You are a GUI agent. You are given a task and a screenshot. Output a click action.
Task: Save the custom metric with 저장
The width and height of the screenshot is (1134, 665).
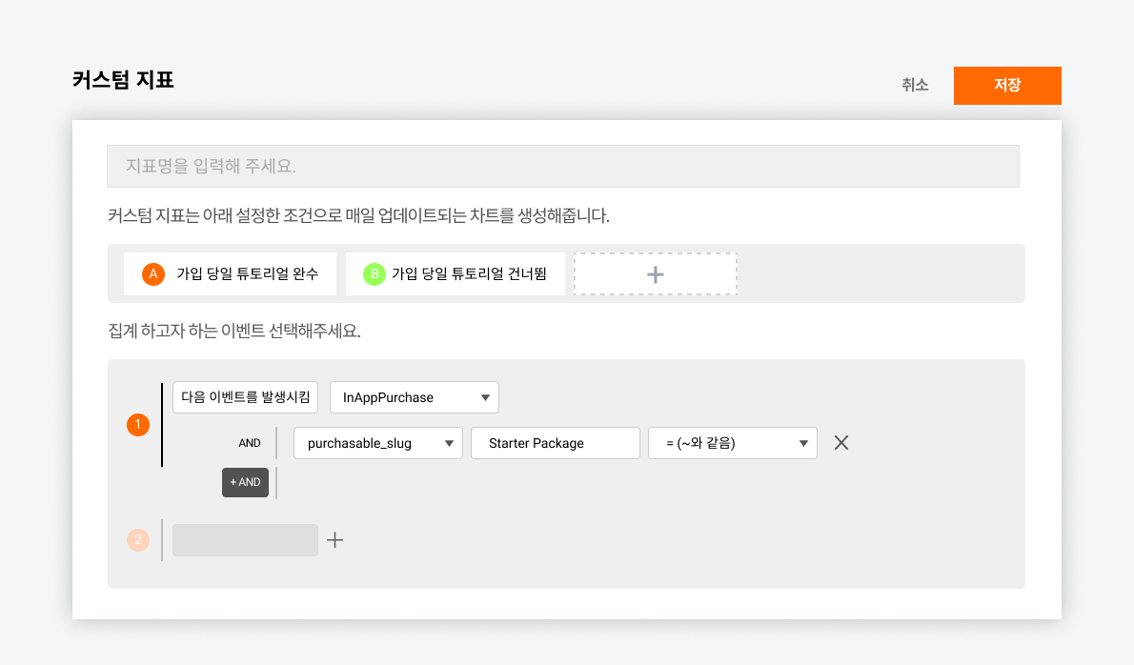[x=1007, y=85]
